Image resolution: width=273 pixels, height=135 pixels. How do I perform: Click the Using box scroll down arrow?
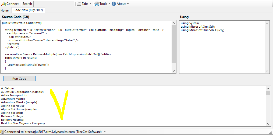[x=267, y=71]
